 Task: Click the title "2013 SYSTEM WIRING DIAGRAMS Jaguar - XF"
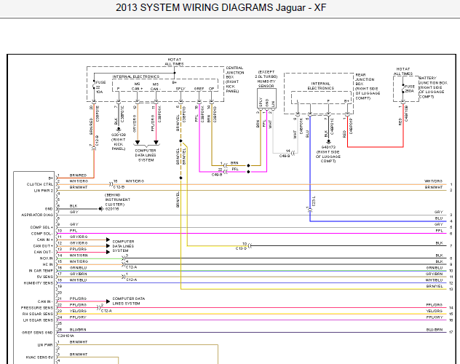221,7
